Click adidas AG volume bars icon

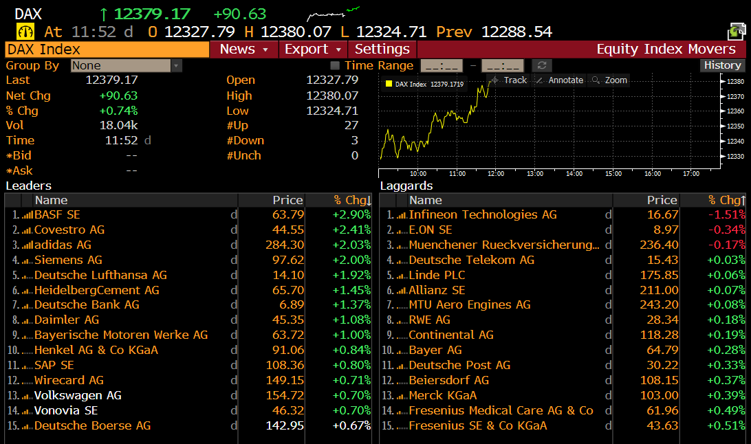pyautogui.click(x=28, y=245)
